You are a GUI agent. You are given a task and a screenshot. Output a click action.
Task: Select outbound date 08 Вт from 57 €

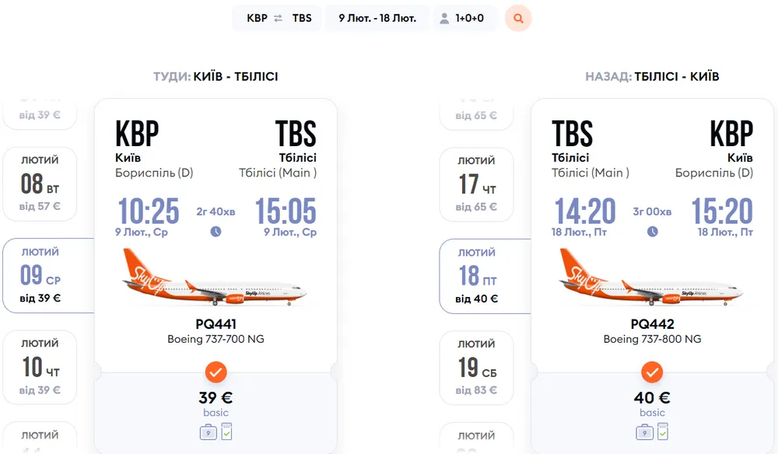[x=40, y=184]
